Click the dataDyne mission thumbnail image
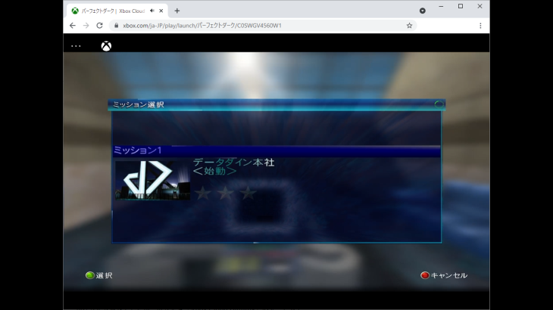This screenshot has width=553, height=310. tap(152, 180)
